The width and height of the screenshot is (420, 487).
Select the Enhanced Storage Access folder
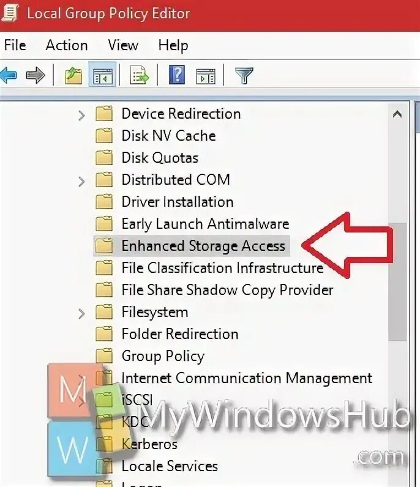[x=192, y=246]
